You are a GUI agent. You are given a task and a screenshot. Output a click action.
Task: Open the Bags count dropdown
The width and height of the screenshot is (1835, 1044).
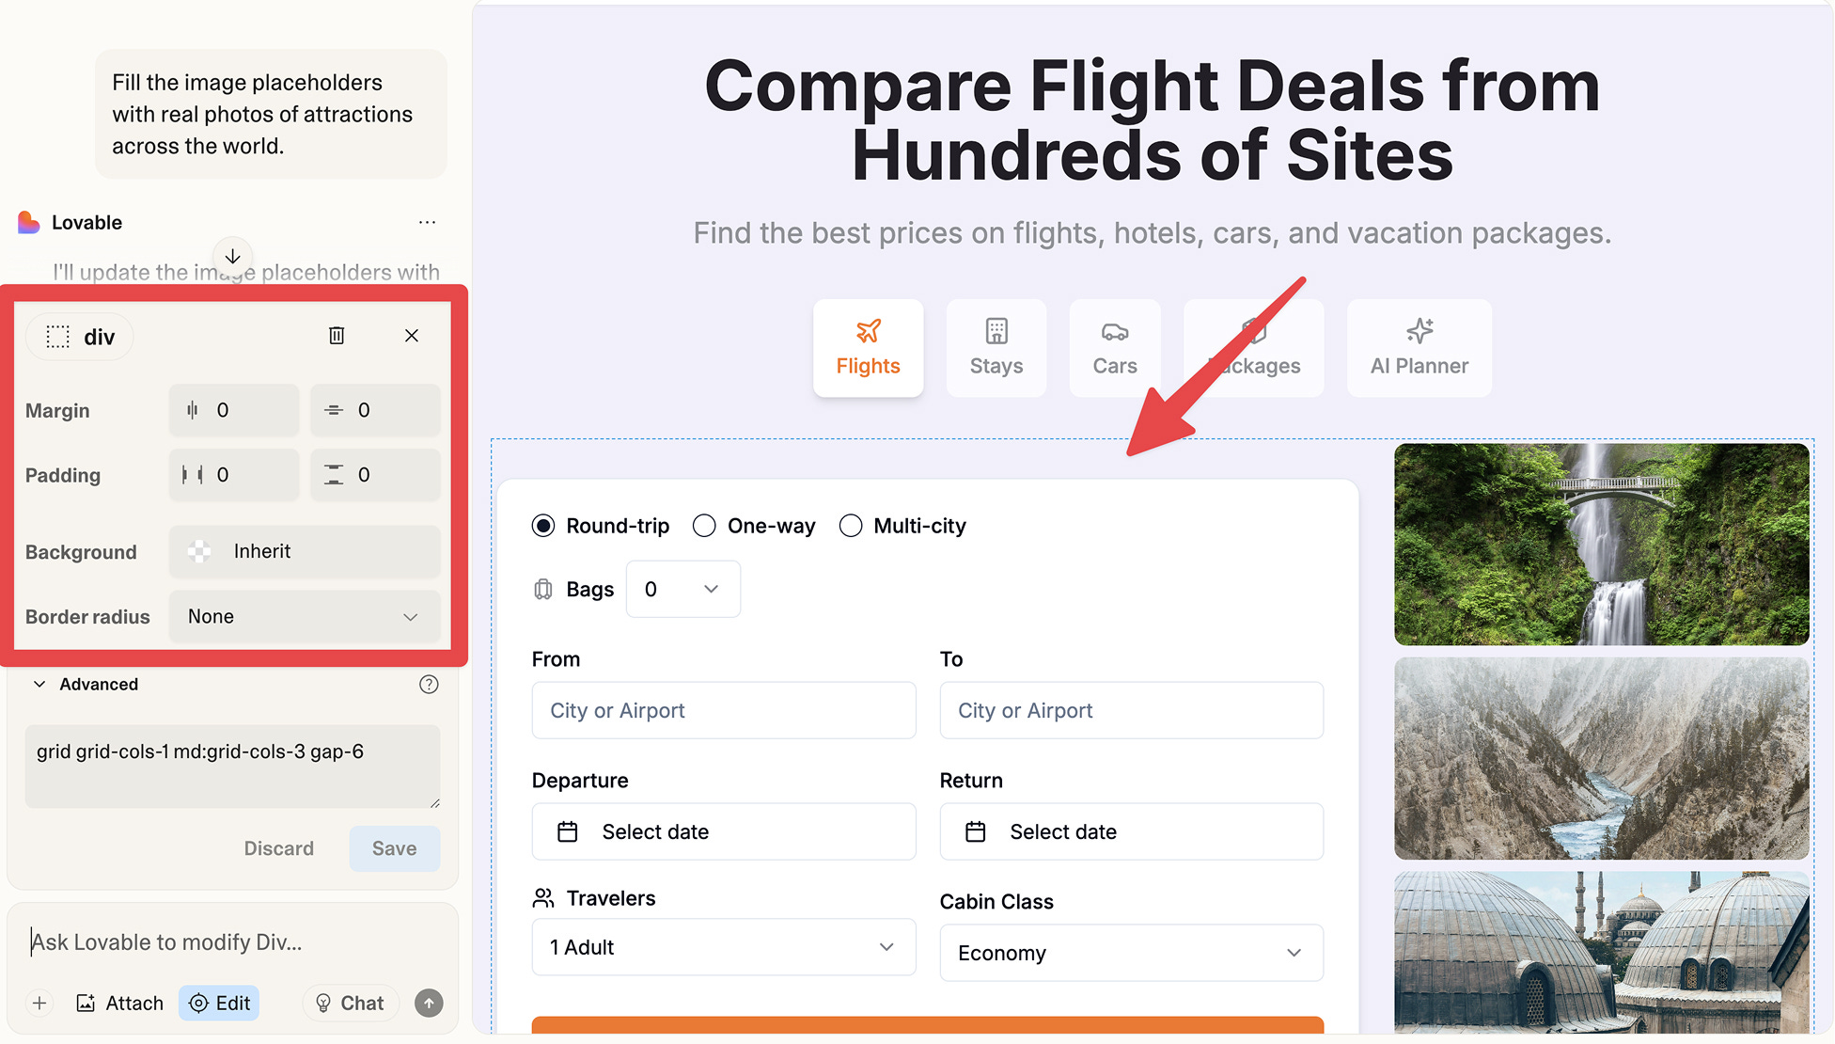[x=682, y=590]
